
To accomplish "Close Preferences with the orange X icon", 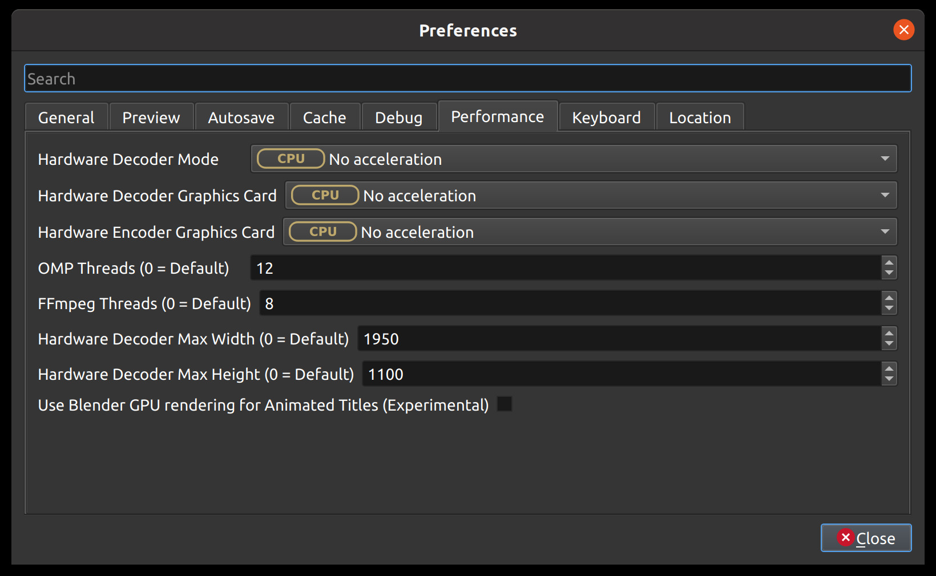I will click(903, 30).
